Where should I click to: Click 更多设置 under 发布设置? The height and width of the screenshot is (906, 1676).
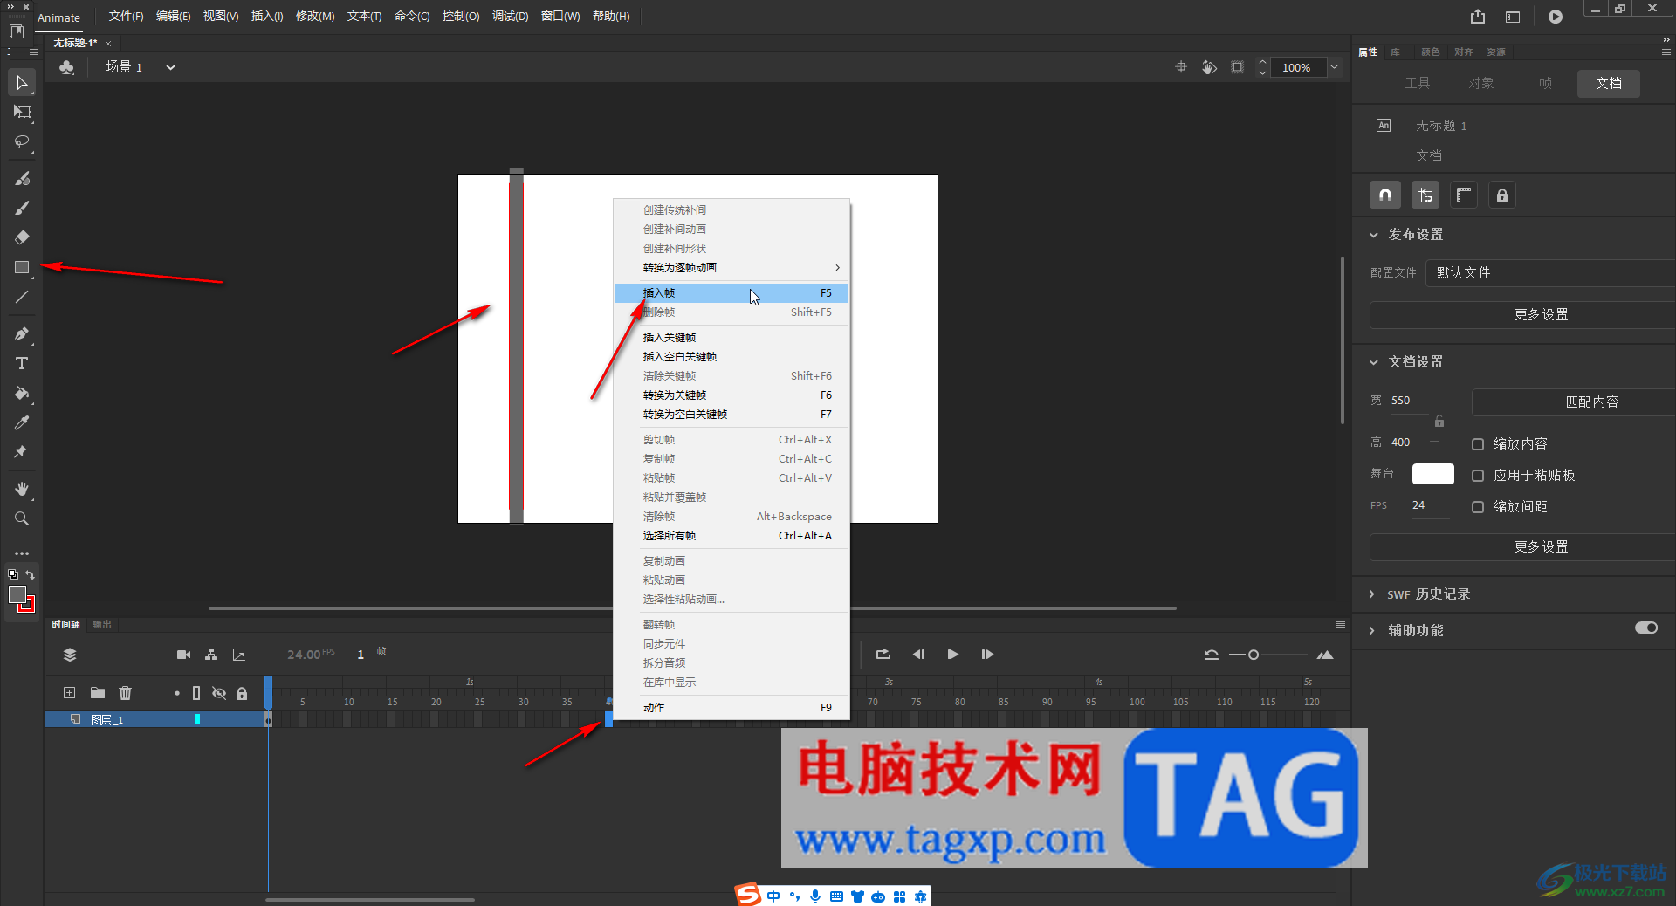(x=1522, y=315)
